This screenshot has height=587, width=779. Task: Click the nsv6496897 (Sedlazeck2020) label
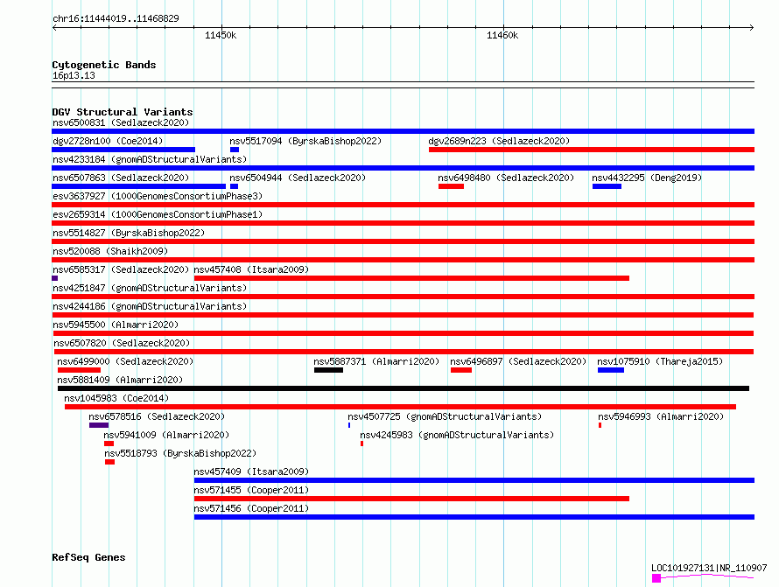click(518, 361)
